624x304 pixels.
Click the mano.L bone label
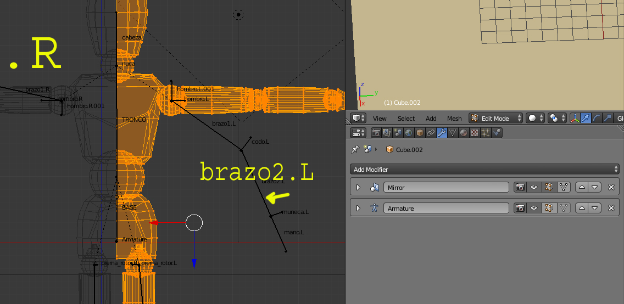tap(294, 232)
